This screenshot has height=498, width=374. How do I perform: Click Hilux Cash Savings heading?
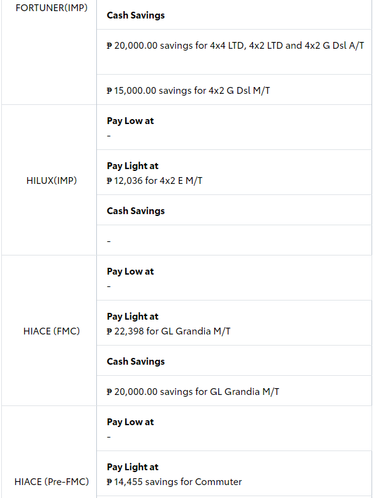(x=136, y=211)
